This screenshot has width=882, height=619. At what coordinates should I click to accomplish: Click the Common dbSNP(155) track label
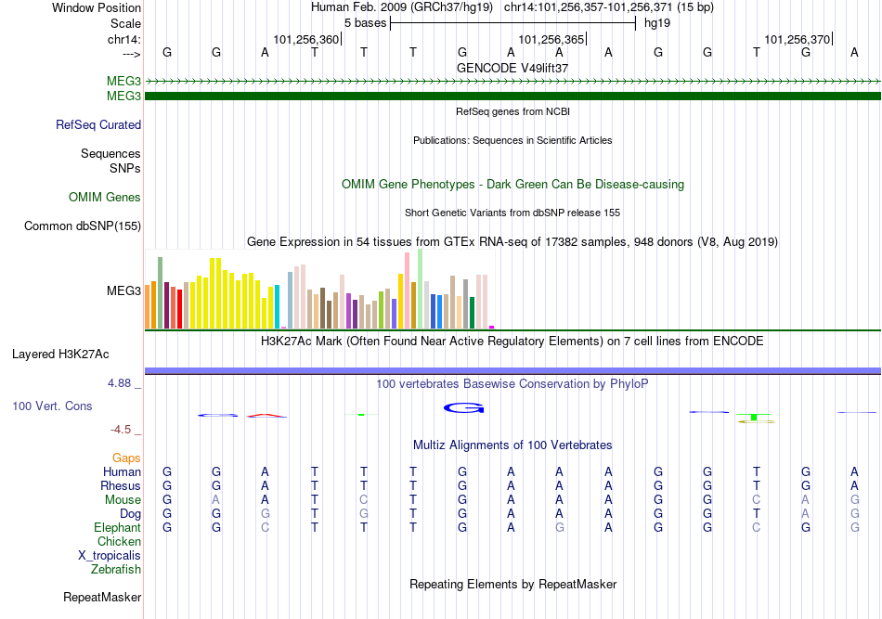82,226
